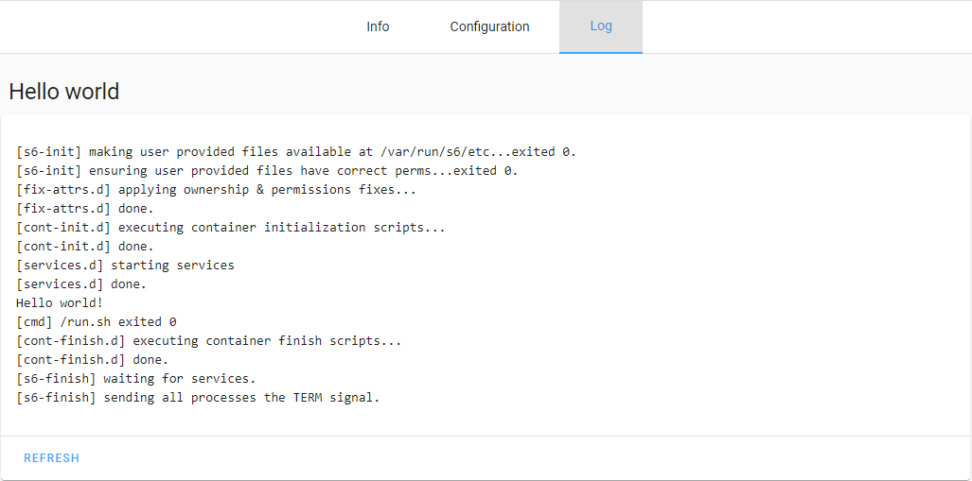Click the 'sending all processes the TERM signal' line

pos(198,398)
